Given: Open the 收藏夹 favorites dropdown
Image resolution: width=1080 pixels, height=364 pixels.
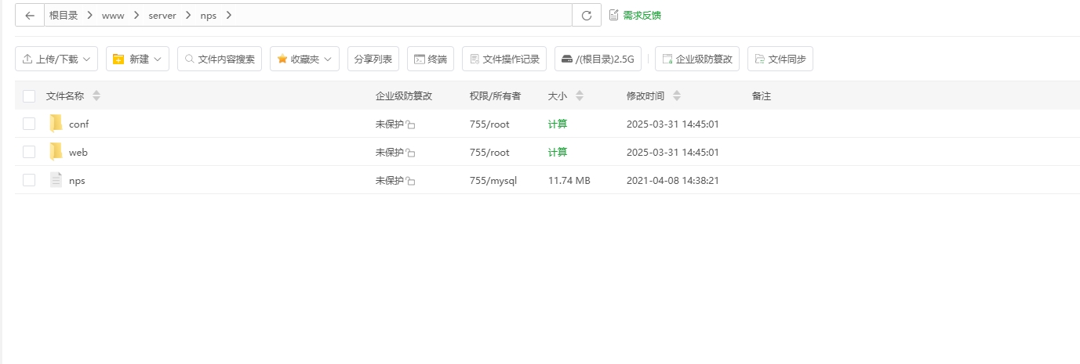Looking at the screenshot, I should tap(304, 59).
